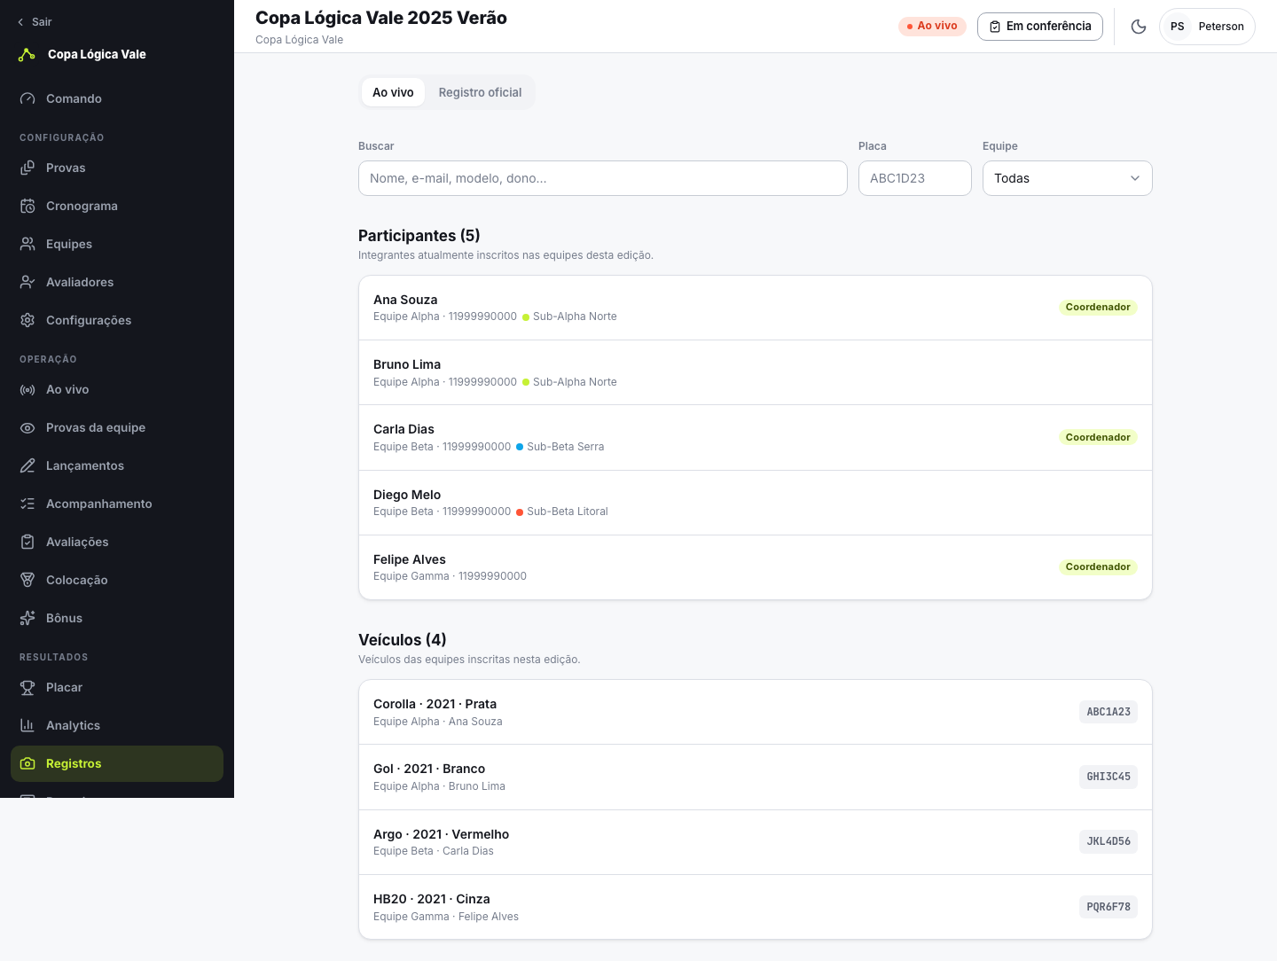Click the Sub-Beta Litoral label
The width and height of the screenshot is (1277, 961).
pos(568,512)
